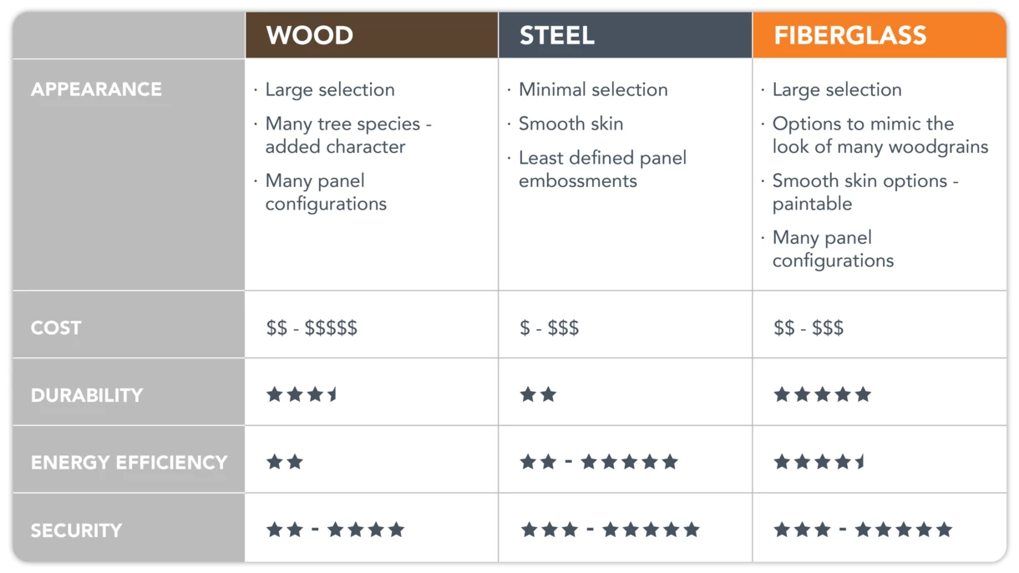Click the APPEARANCE row label

96,89
